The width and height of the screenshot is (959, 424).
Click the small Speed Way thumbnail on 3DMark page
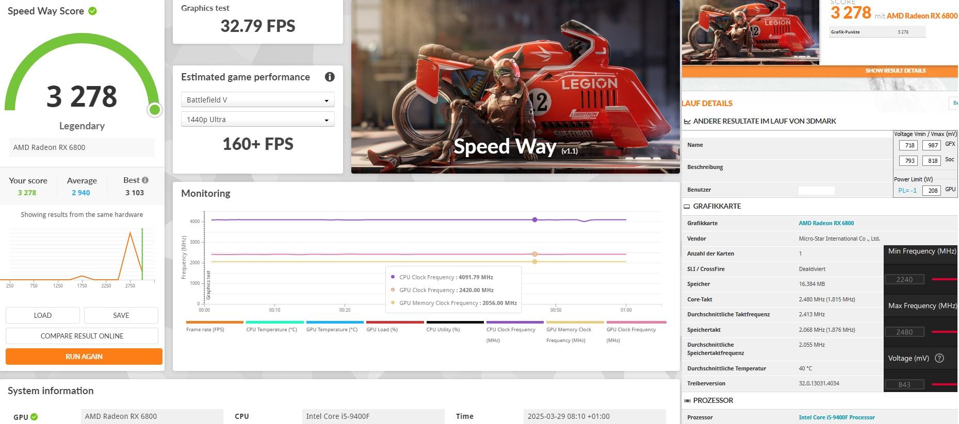(751, 32)
